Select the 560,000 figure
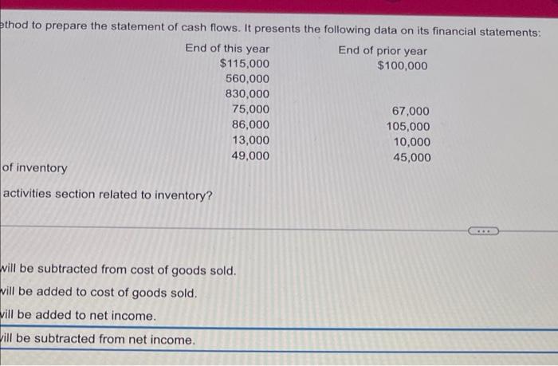Image resolution: width=558 pixels, height=366 pixels. pos(247,79)
